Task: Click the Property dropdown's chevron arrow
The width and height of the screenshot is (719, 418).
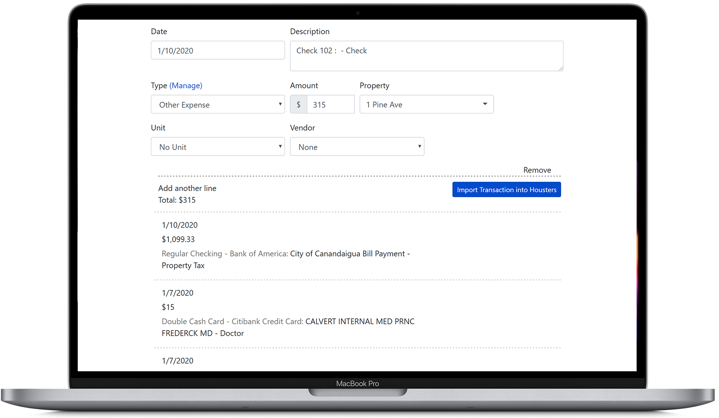Action: 484,104
